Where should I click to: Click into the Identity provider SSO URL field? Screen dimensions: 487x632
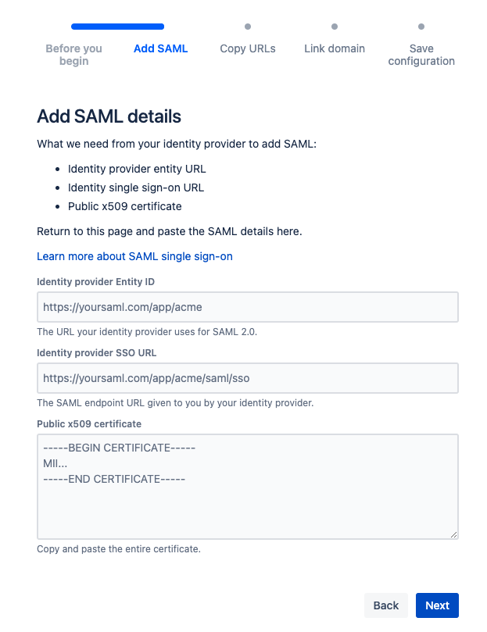point(247,378)
